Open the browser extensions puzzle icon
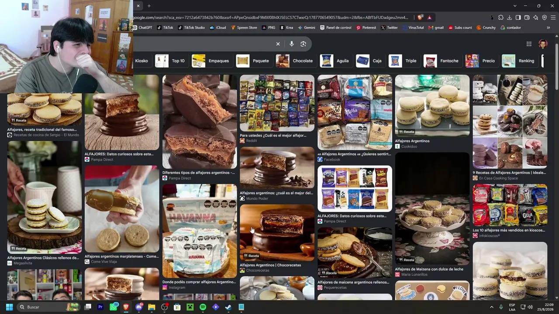Viewport: 559px width, 314px height. tap(501, 17)
